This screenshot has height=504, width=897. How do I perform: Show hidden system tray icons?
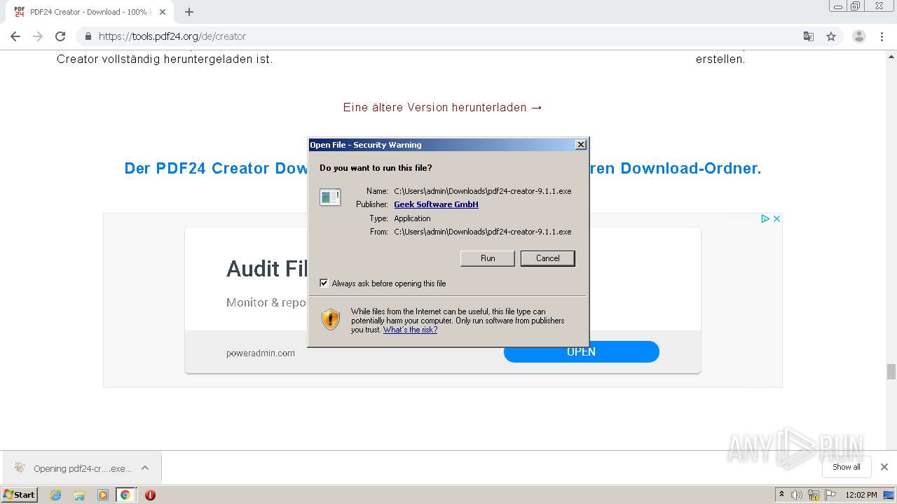(x=782, y=495)
